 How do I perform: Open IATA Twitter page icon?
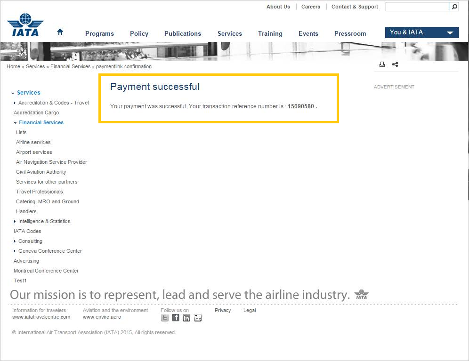pos(164,318)
